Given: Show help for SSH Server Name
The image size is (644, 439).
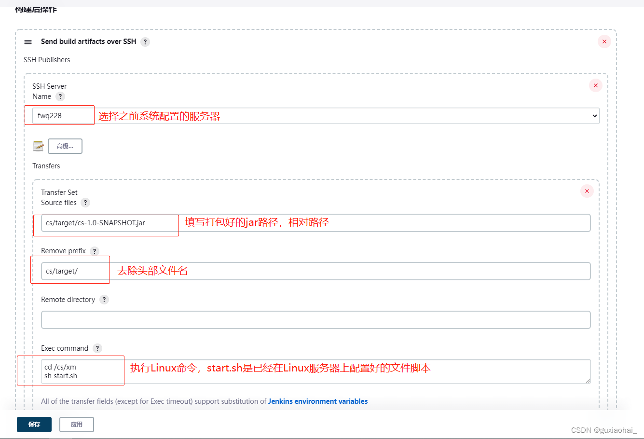Looking at the screenshot, I should (x=60, y=96).
